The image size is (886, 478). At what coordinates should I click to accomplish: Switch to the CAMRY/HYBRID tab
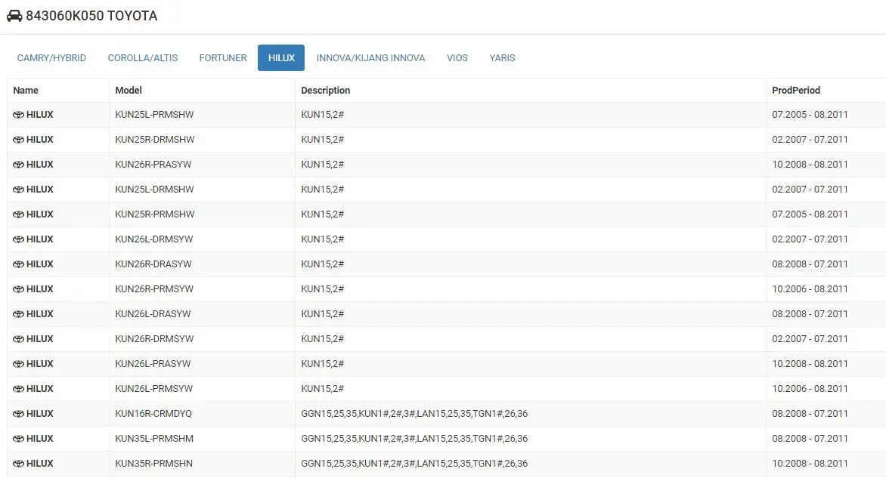[51, 57]
